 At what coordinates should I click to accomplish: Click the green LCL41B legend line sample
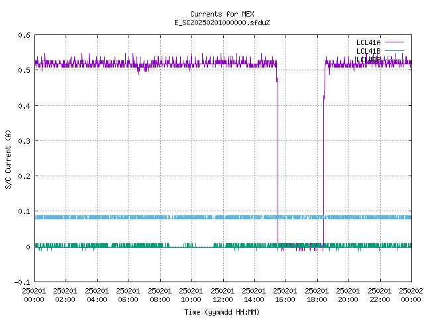[394, 50]
